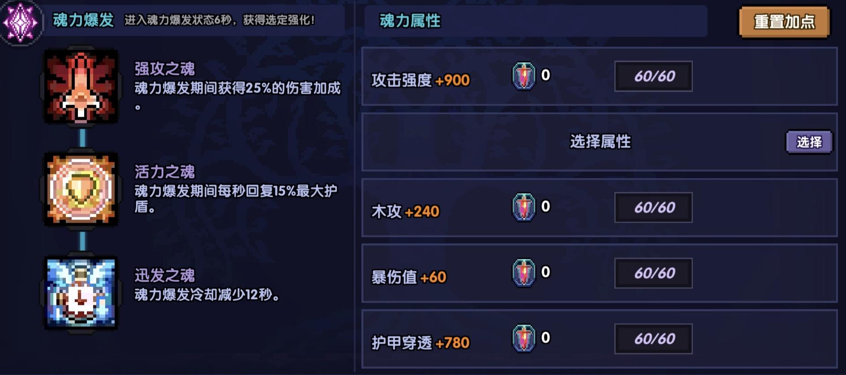
Task: Click the 60/60 field for 暴伤值
Action: (653, 274)
